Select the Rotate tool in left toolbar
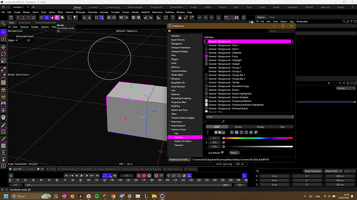The image size is (357, 200). (4, 54)
